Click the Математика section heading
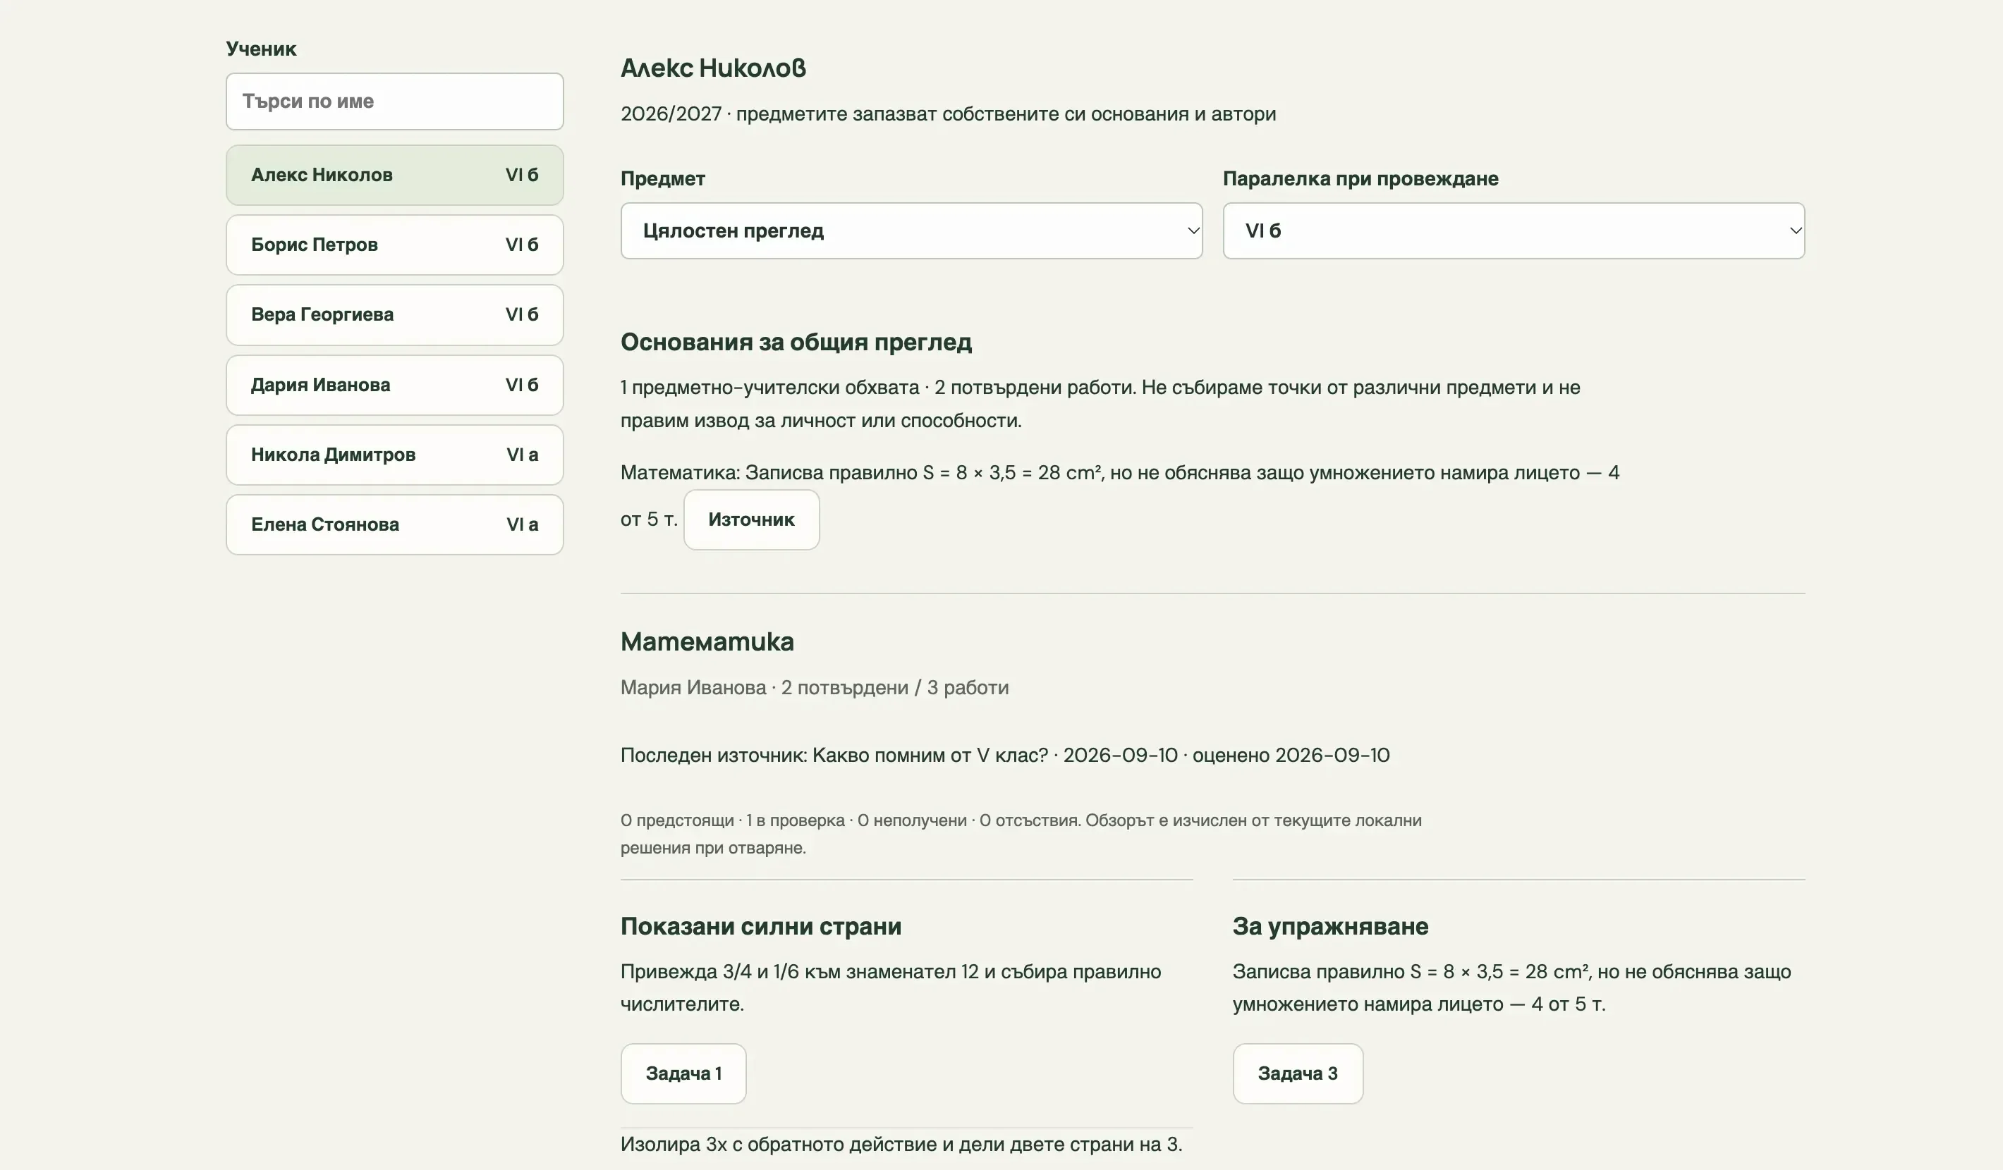The image size is (2003, 1170). [x=707, y=642]
